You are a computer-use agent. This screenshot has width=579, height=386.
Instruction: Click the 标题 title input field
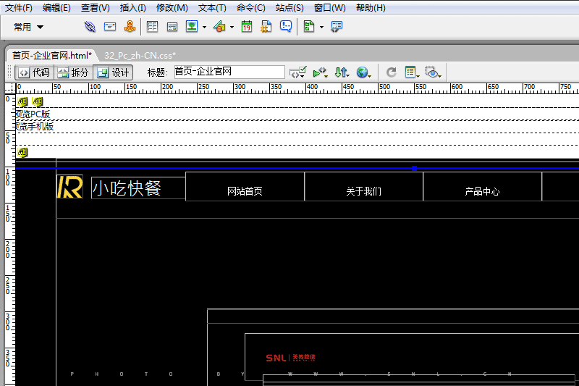point(229,72)
